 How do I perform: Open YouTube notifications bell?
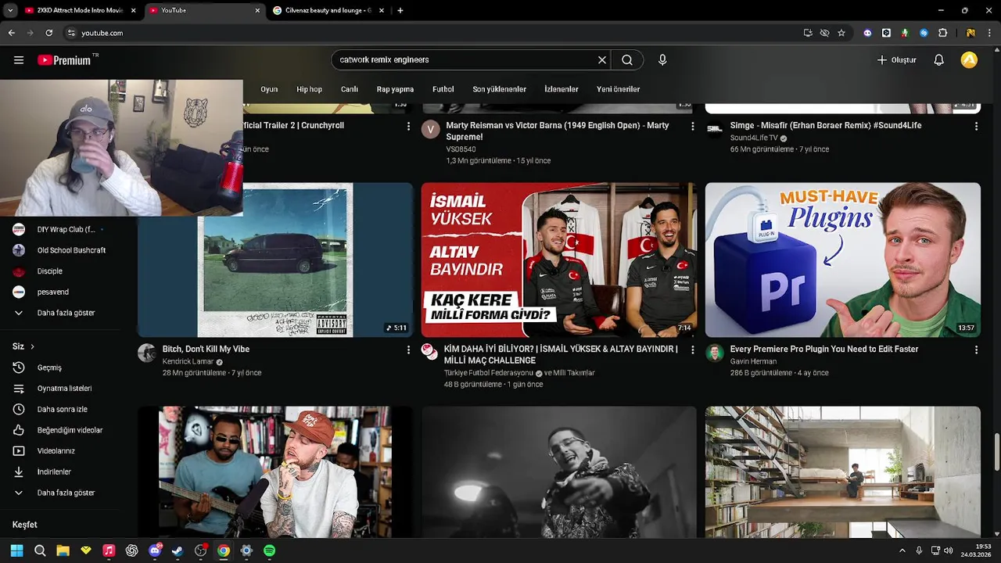[x=939, y=60]
